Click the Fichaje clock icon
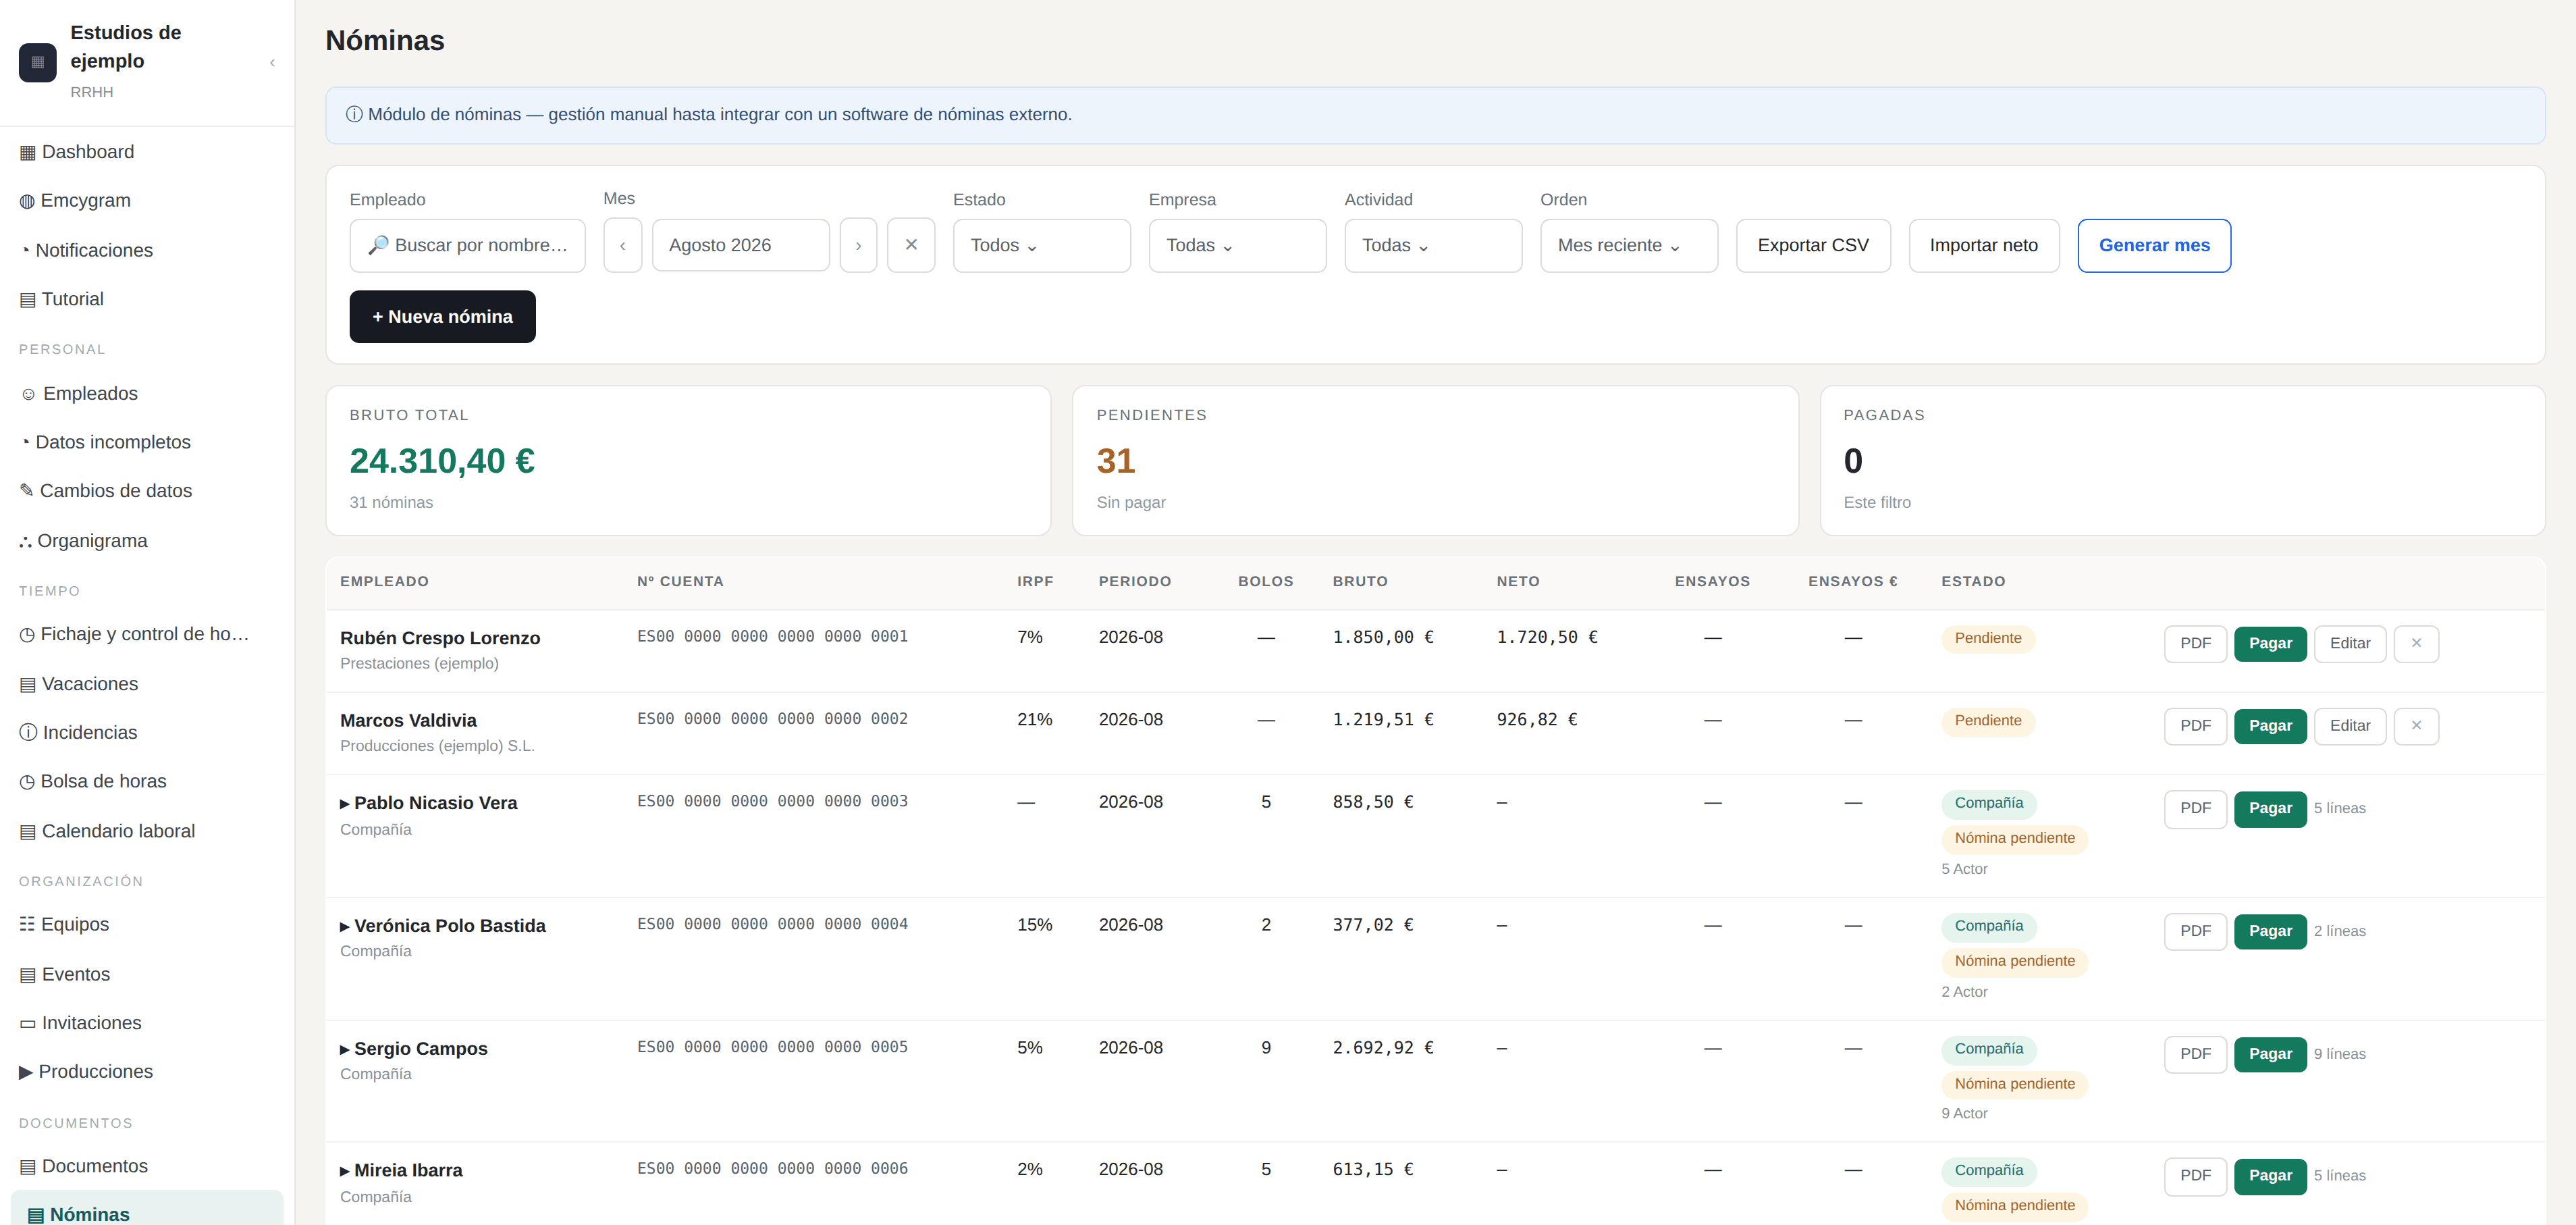Image resolution: width=2576 pixels, height=1225 pixels. (x=27, y=635)
